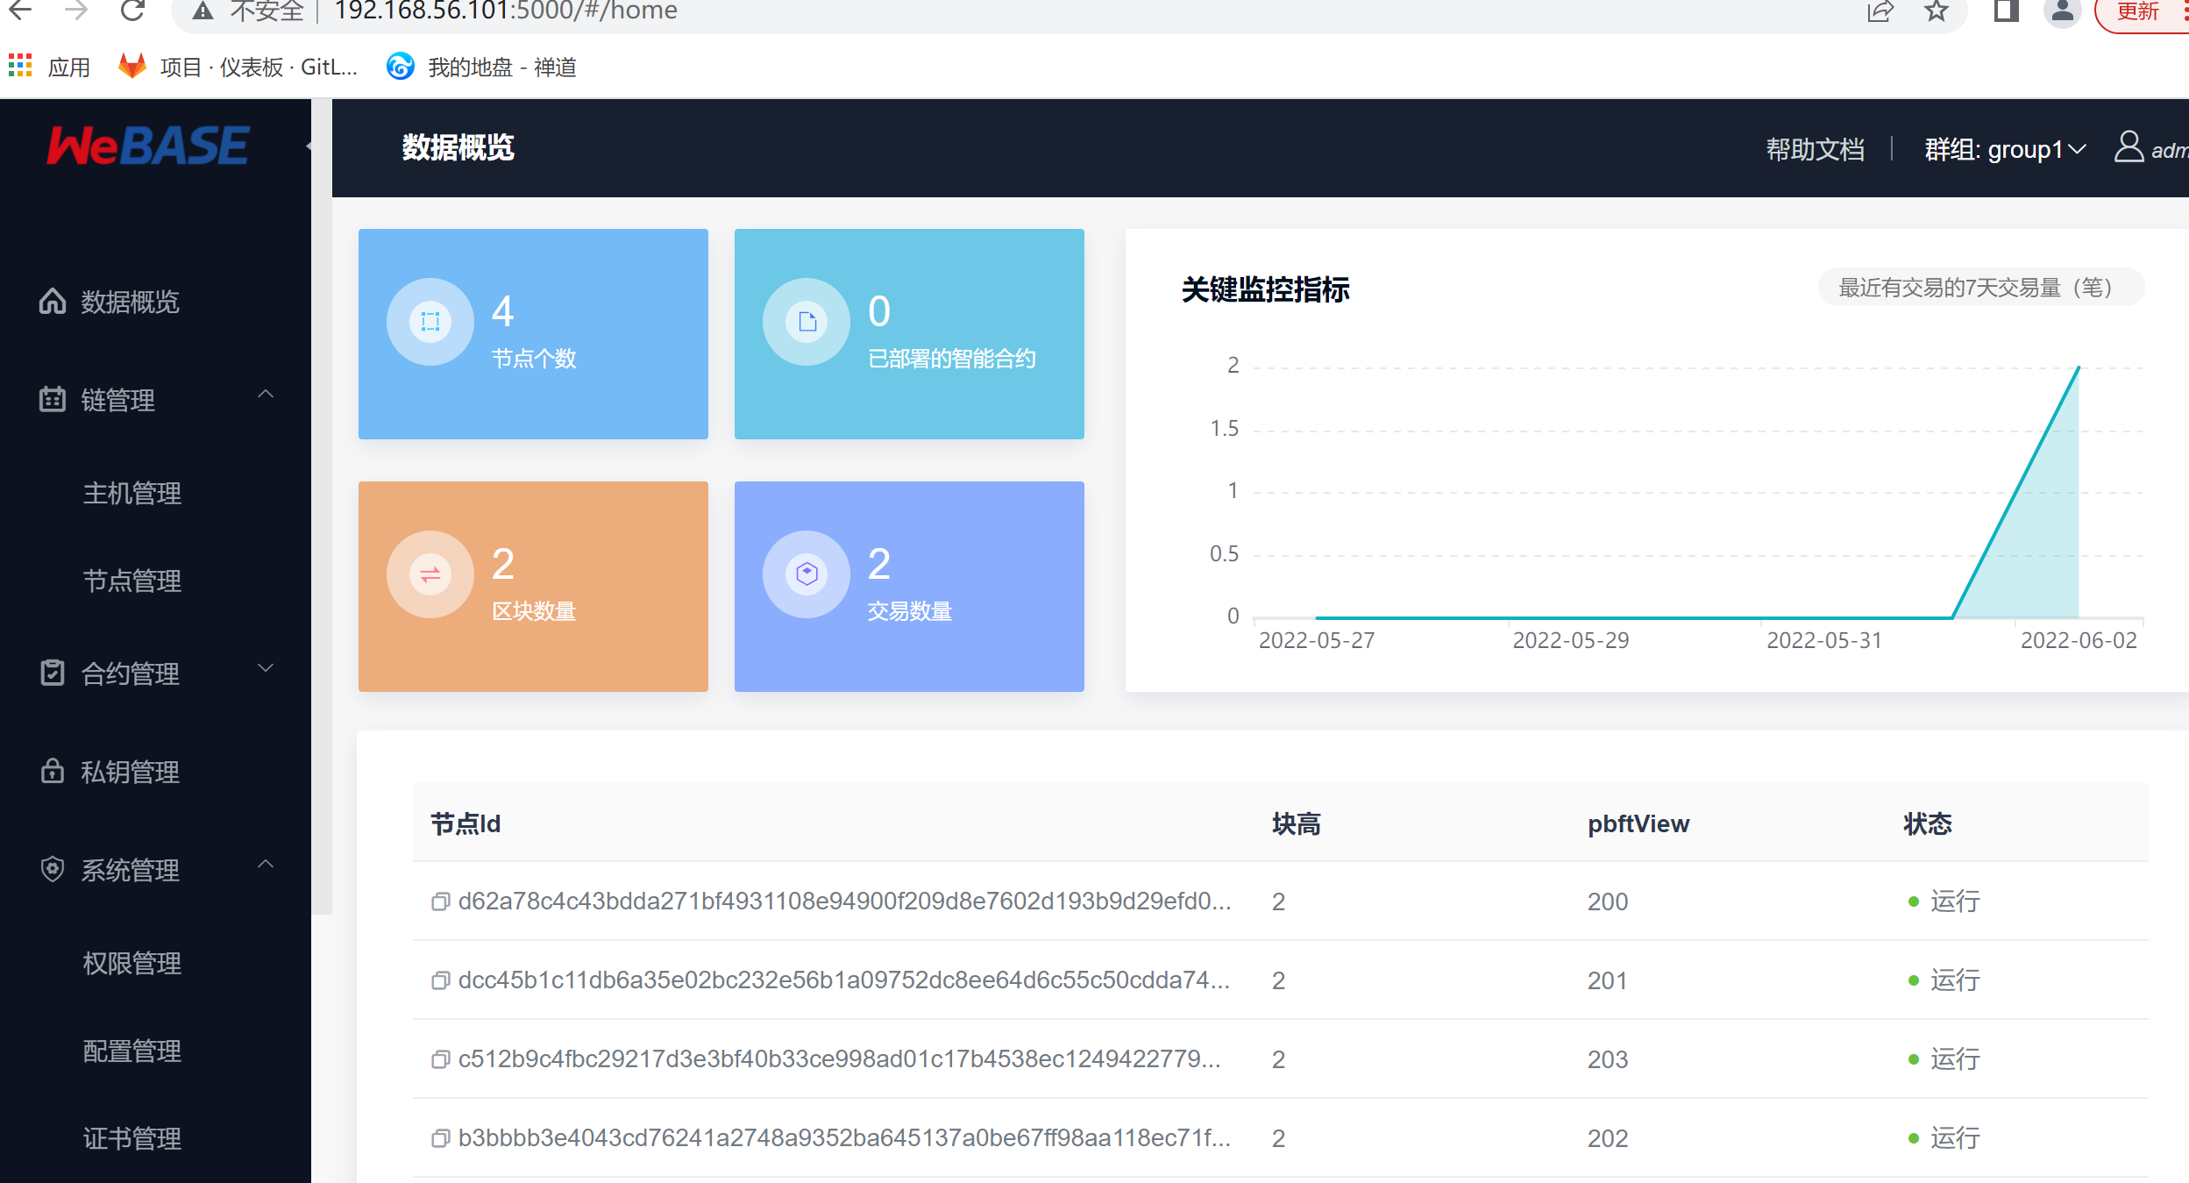Bookmark this page with the star icon
This screenshot has width=2189, height=1183.
1937,11
